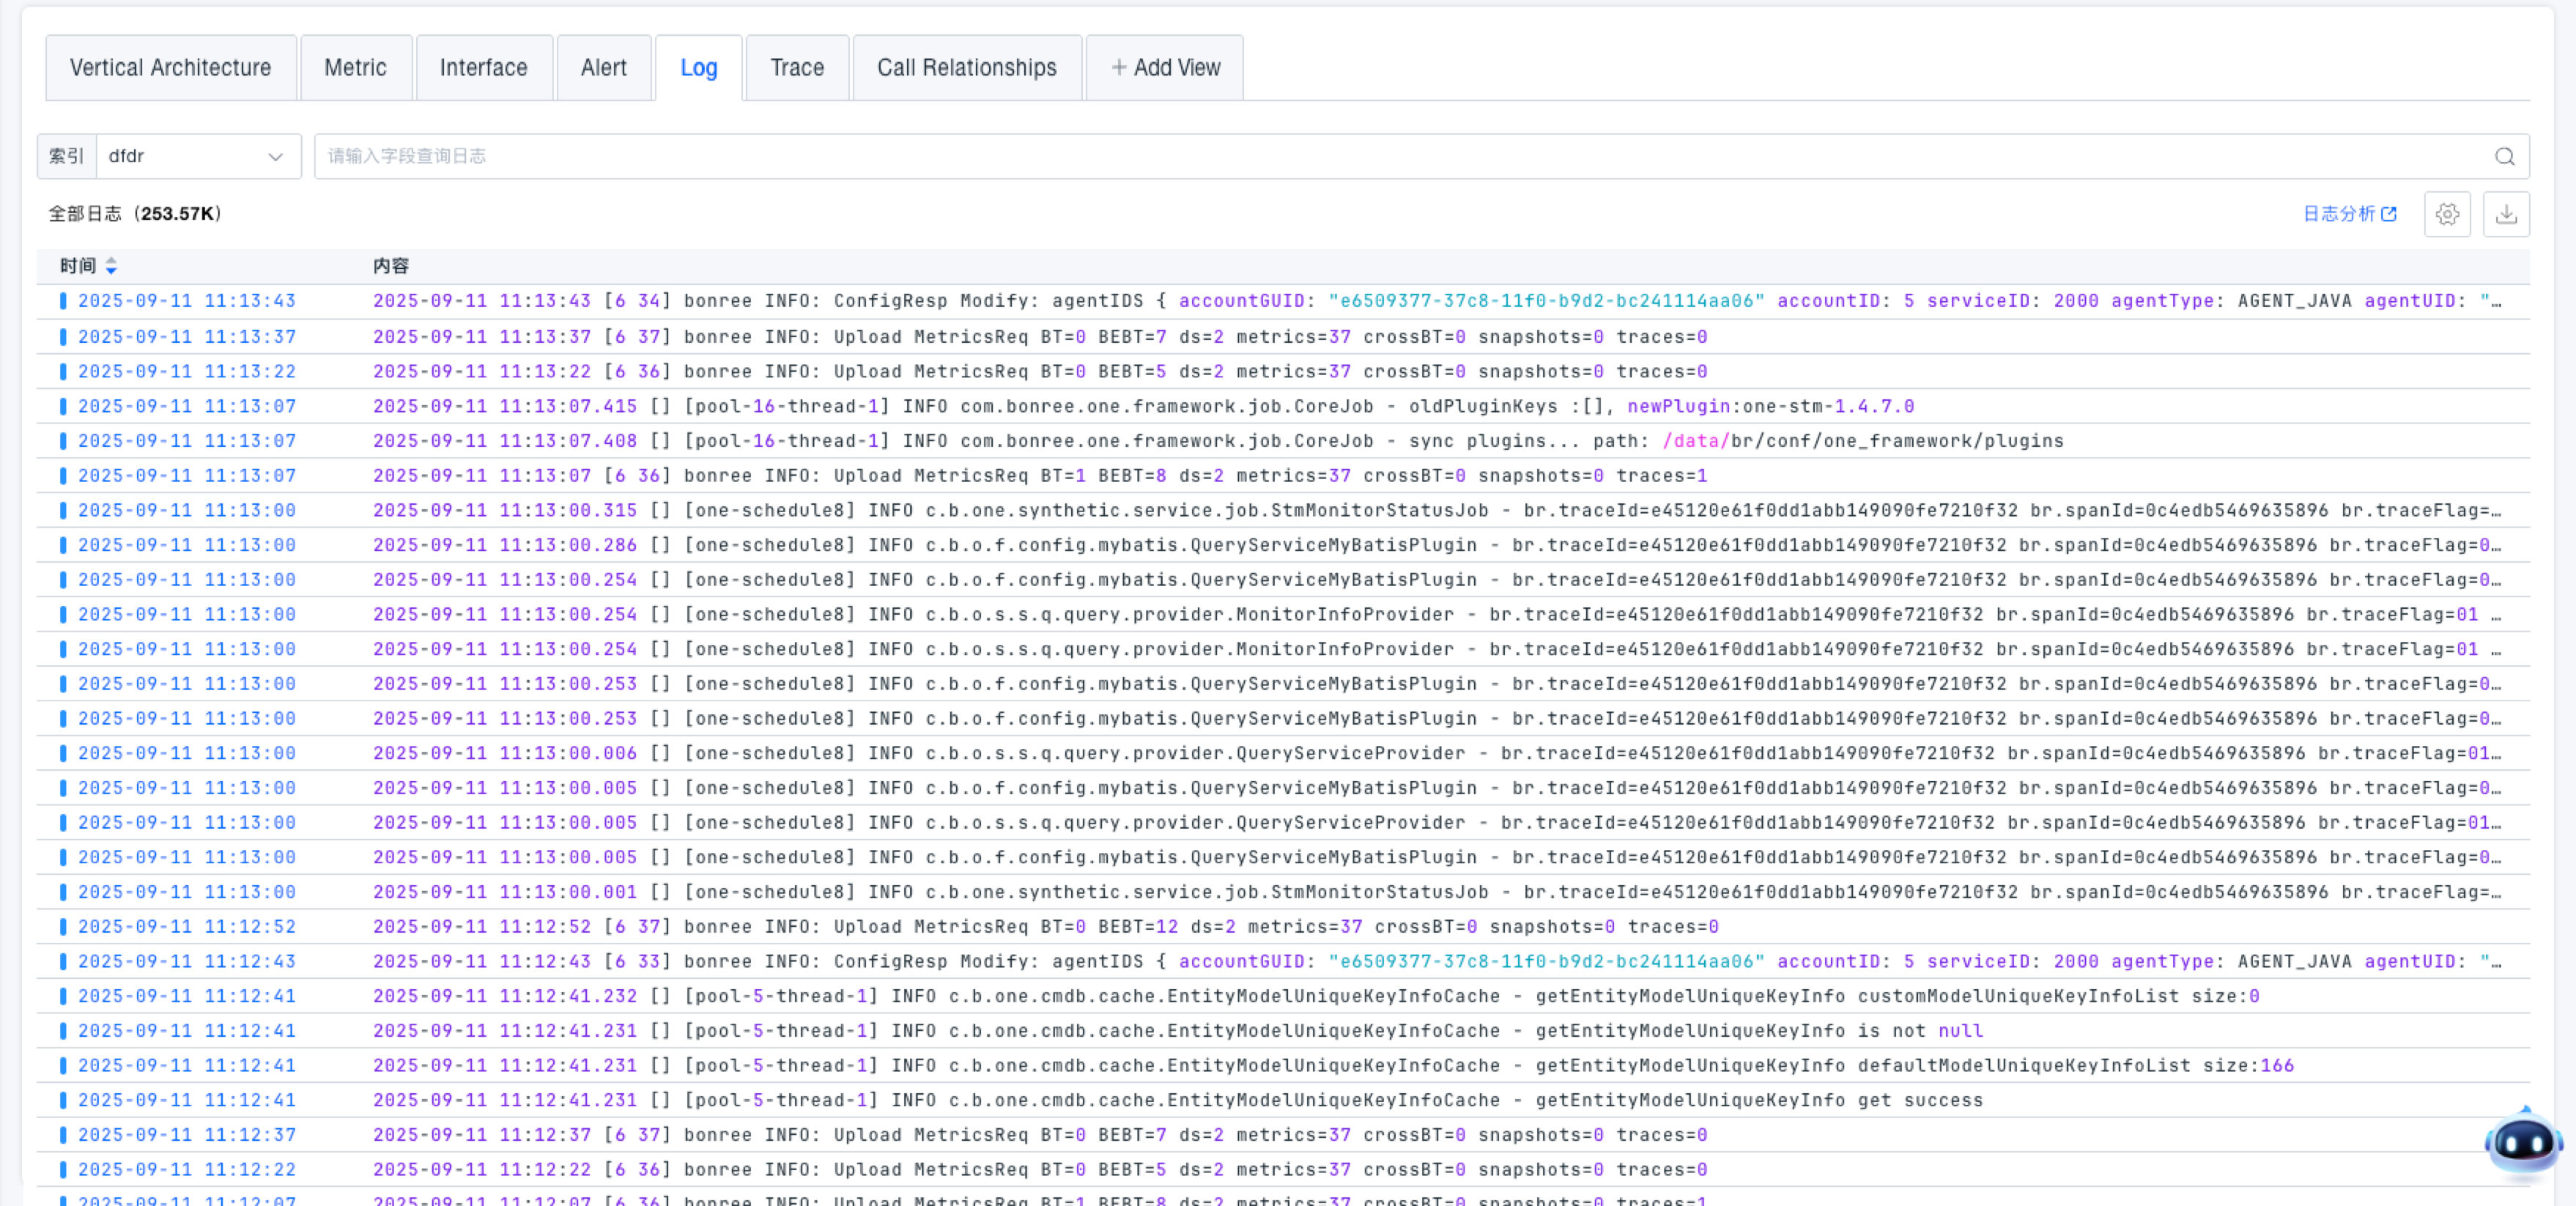Click blue marker of 11:13:43 log row
The height and width of the screenshot is (1206, 2576).
coord(63,301)
